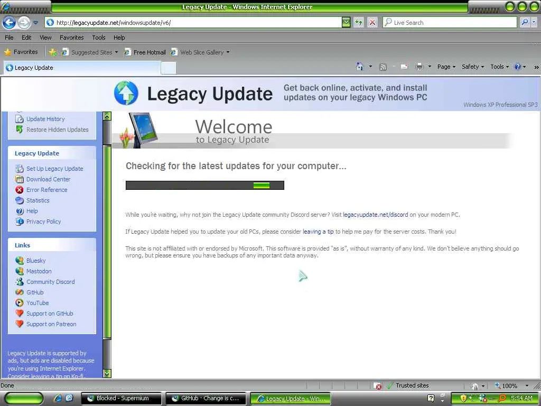Click Support on GitHub heart icon
Screen dimensions: 541x406
[x=20, y=313]
